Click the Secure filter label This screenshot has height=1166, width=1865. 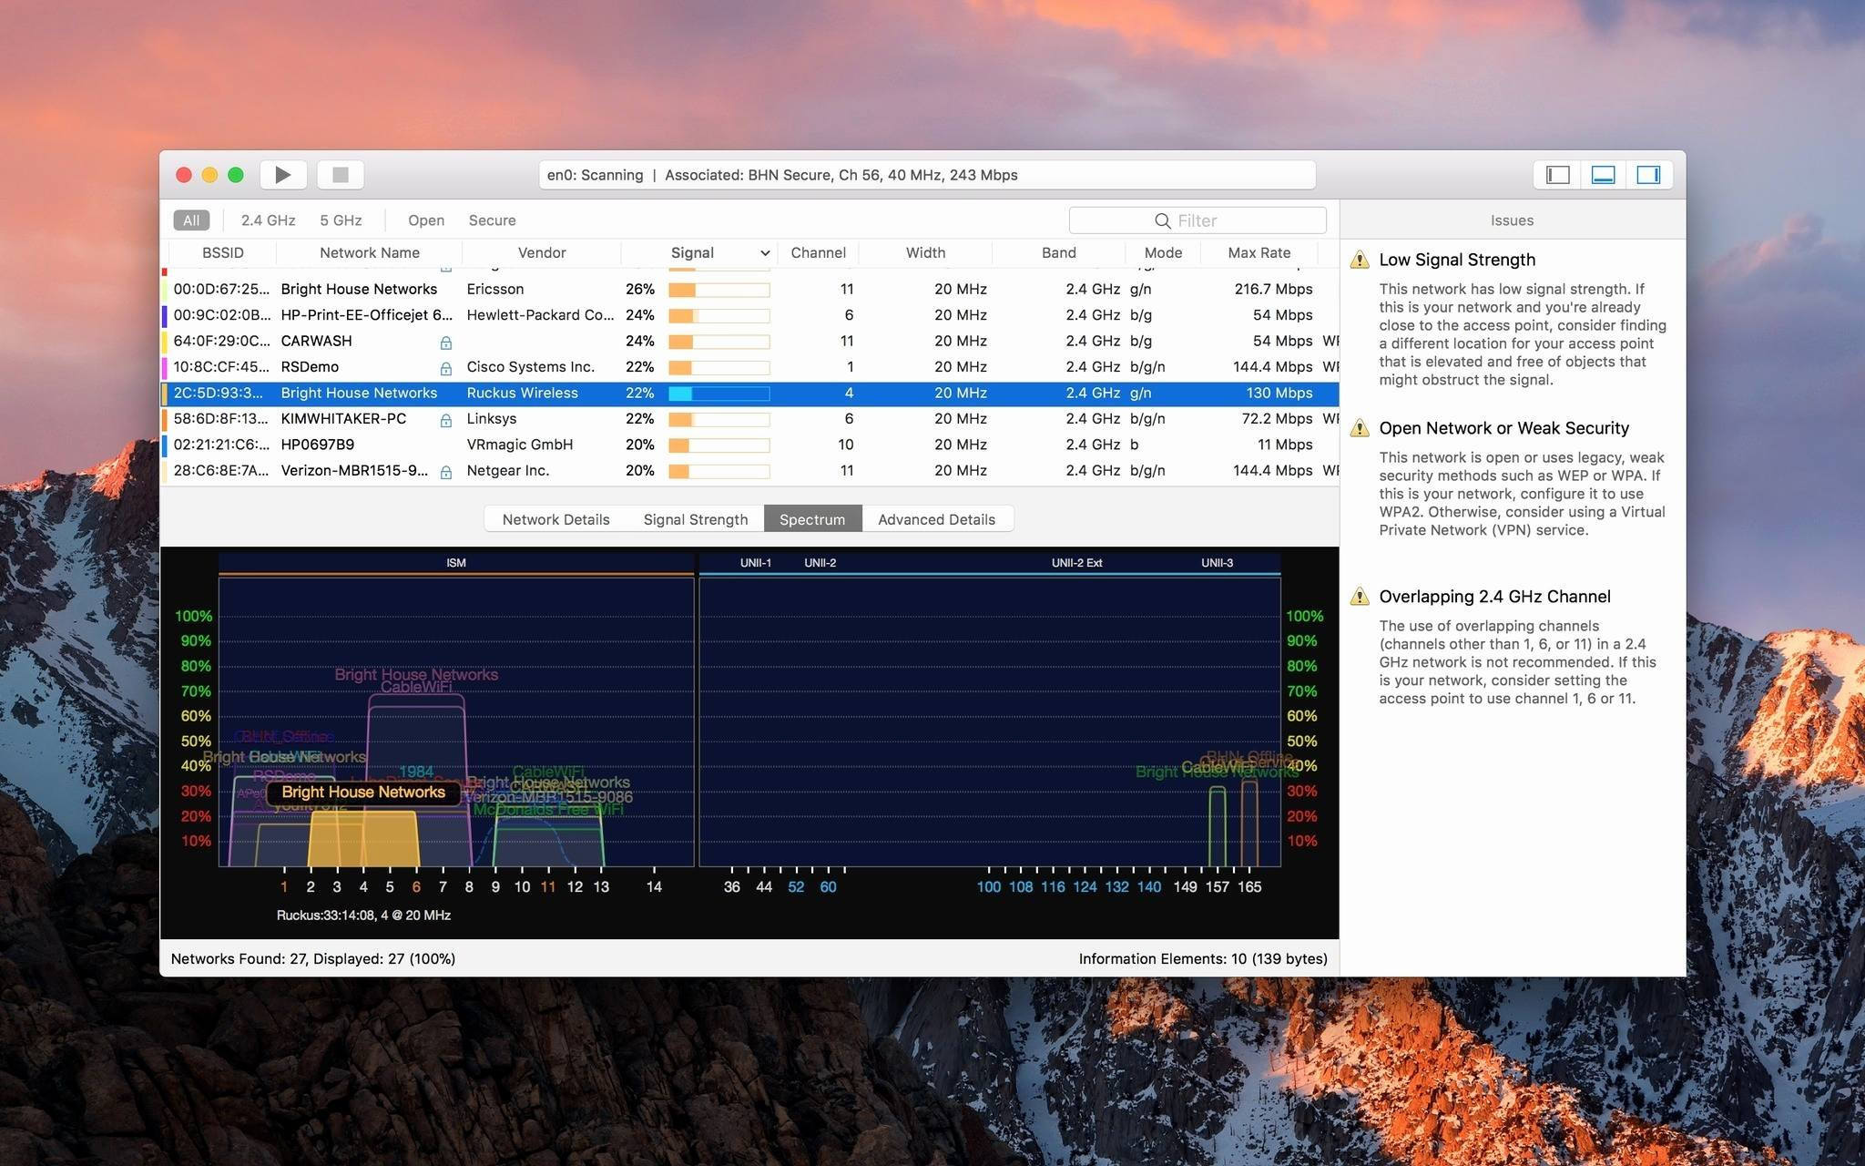click(x=490, y=219)
